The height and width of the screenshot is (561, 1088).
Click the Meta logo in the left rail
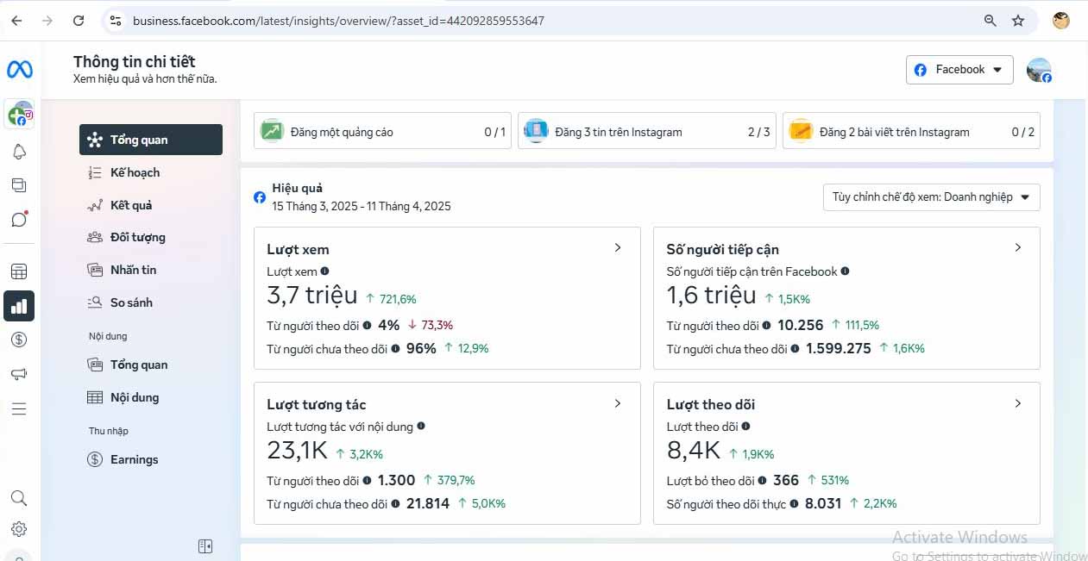coord(19,70)
